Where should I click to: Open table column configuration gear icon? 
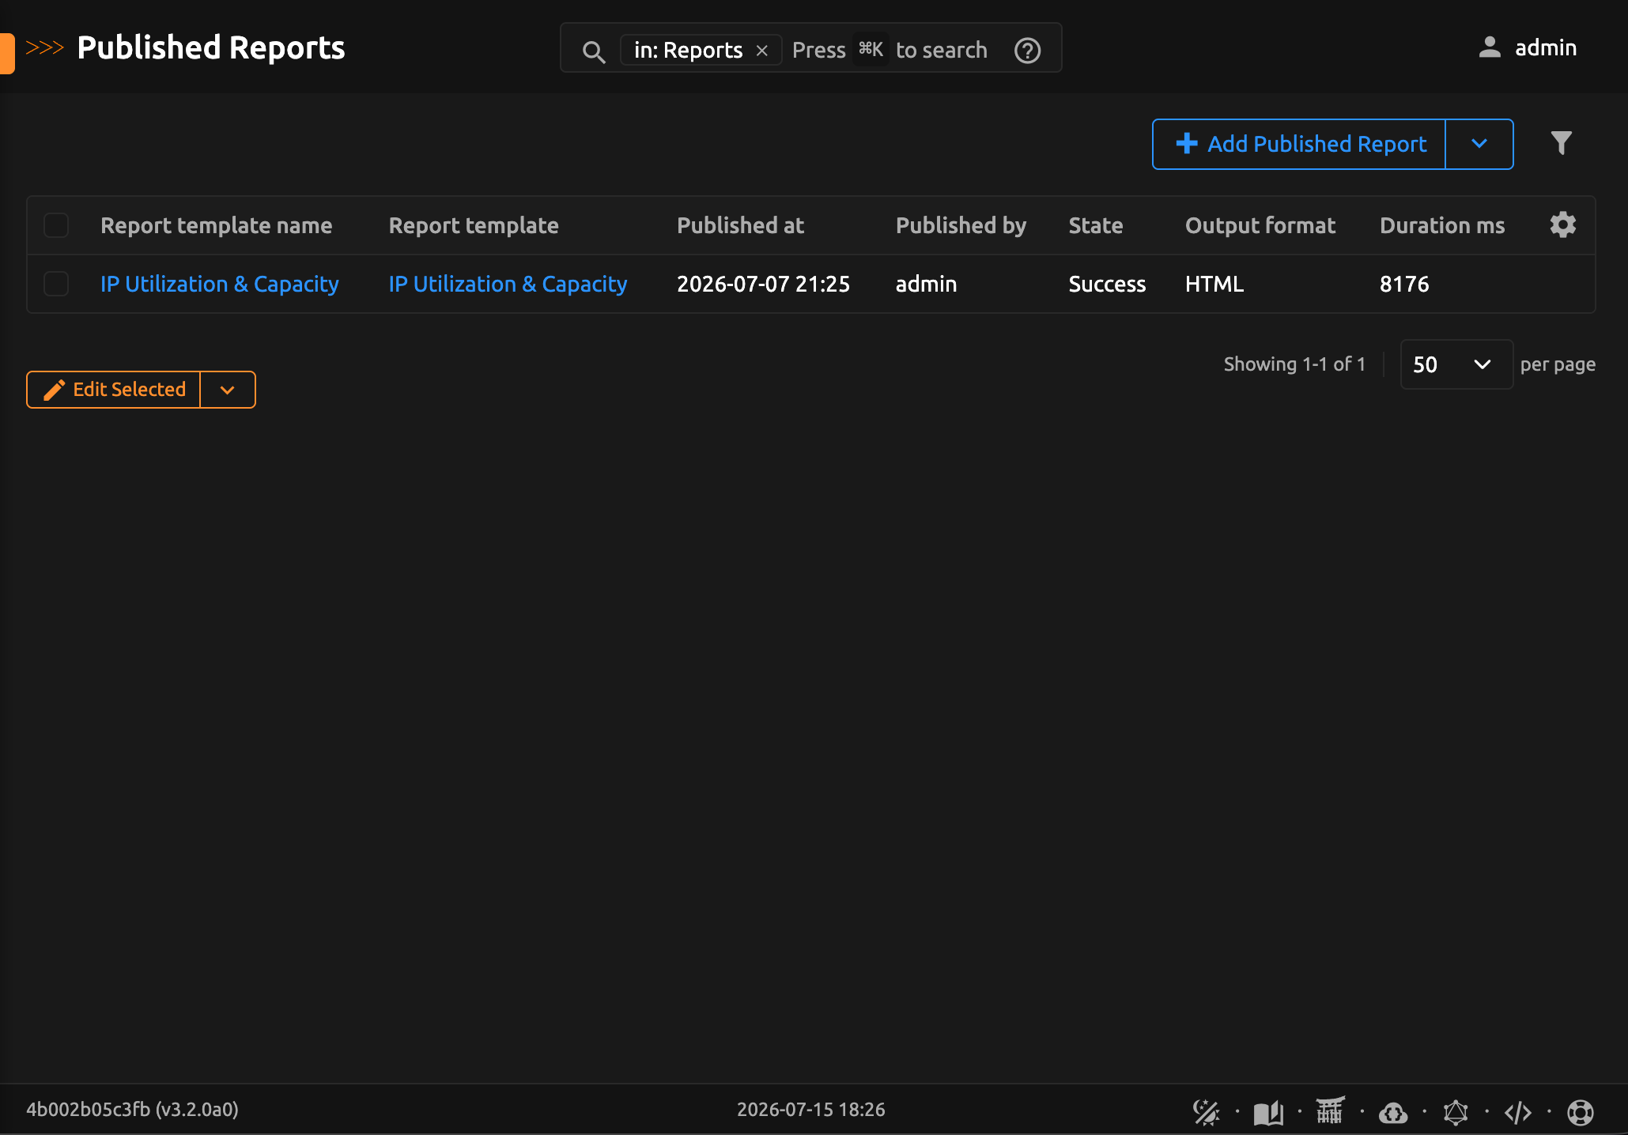tap(1563, 225)
